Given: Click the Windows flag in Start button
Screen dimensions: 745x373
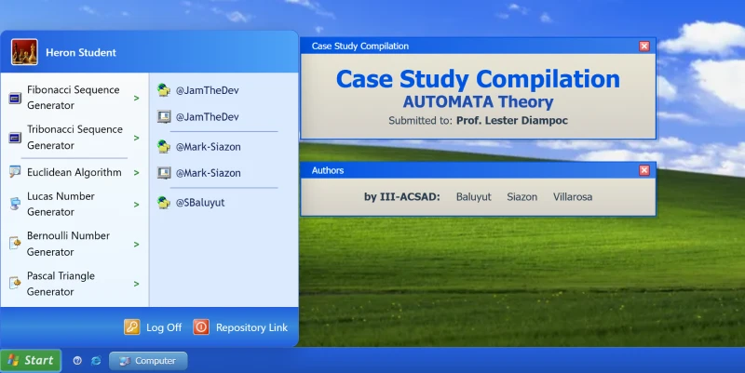Looking at the screenshot, I should [13, 360].
